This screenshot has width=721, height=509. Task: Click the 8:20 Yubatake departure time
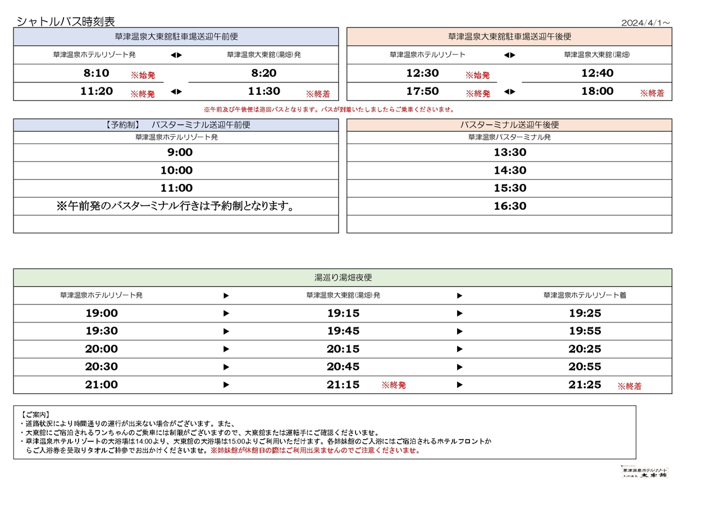pyautogui.click(x=263, y=73)
